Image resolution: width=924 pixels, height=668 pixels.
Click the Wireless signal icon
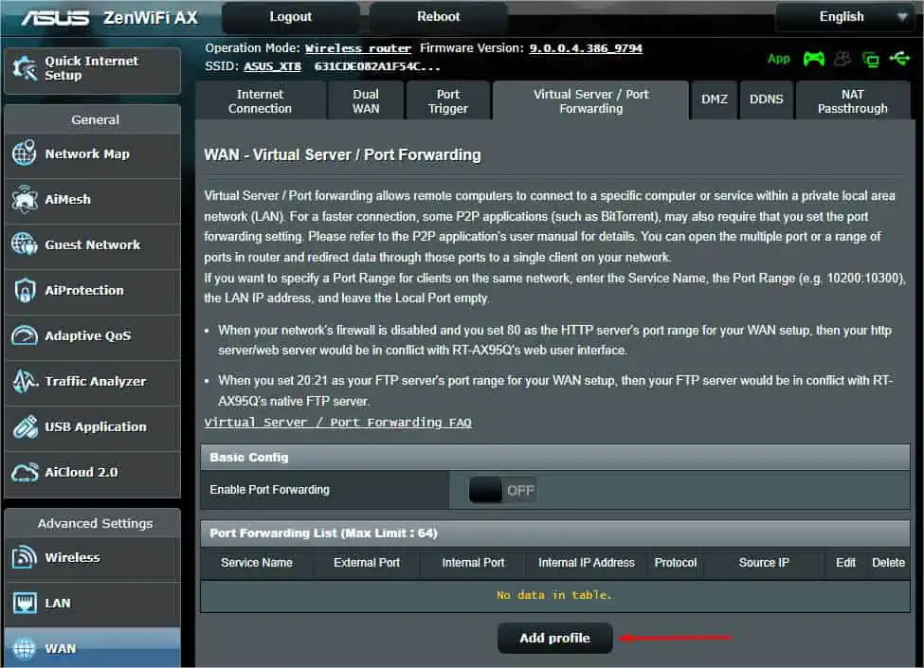[24, 557]
